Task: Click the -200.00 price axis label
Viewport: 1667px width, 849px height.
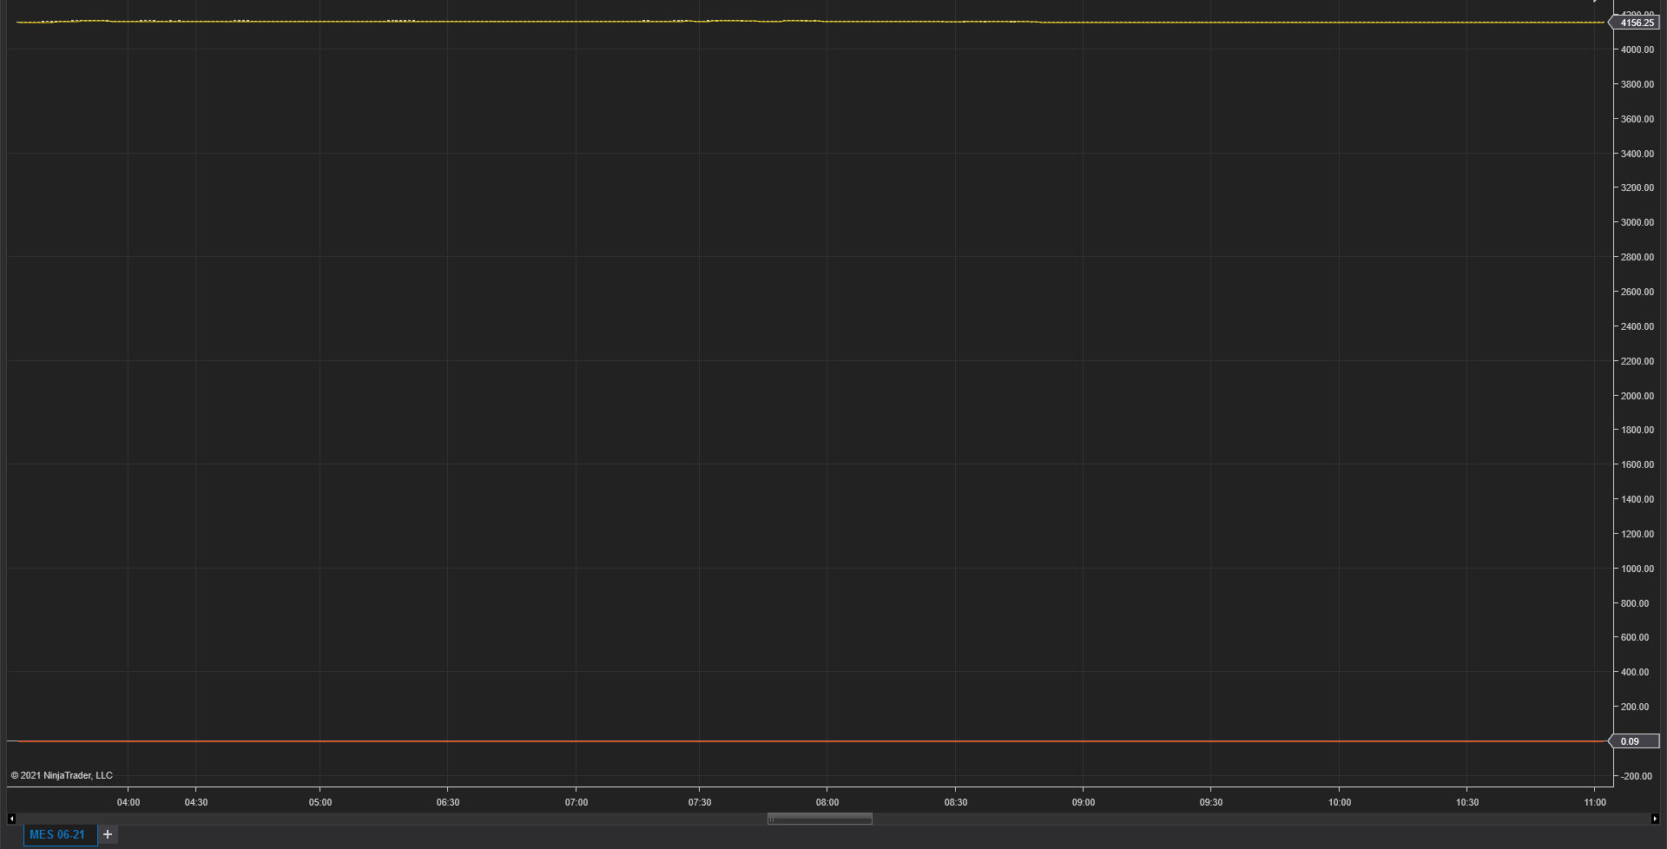Action: coord(1636,776)
